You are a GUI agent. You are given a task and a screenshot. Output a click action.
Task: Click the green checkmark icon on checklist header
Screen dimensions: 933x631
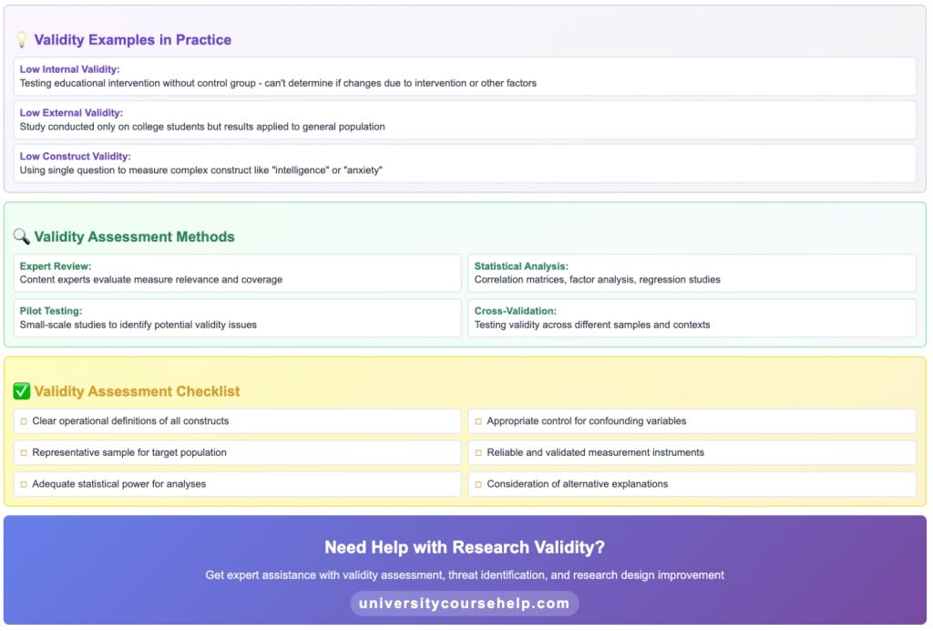(22, 390)
